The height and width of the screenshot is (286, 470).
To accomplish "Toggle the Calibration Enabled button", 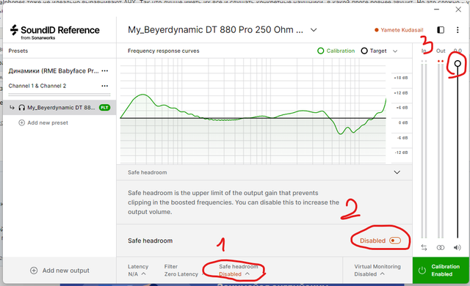I will pyautogui.click(x=441, y=271).
